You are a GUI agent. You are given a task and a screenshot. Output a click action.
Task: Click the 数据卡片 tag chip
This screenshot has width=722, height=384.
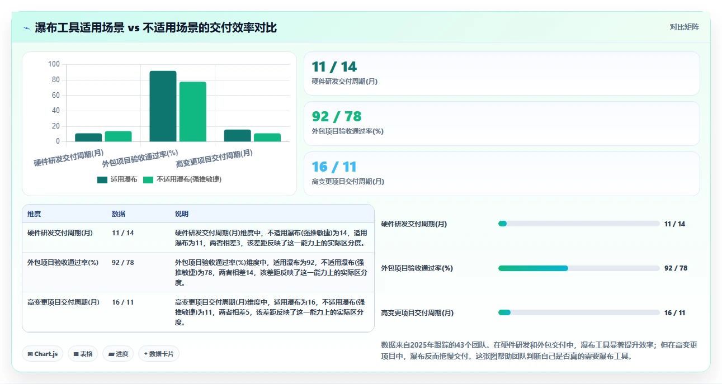(159, 354)
